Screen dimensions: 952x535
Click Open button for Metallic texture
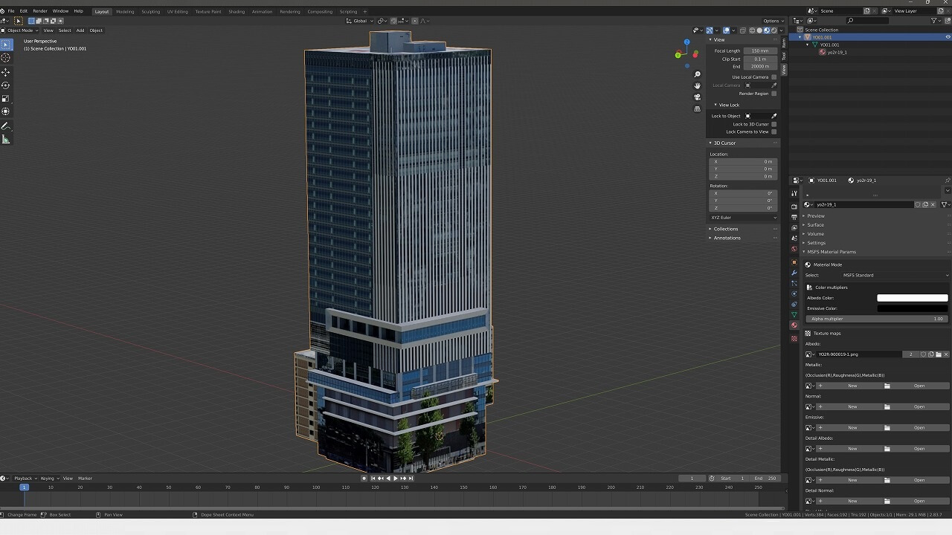coord(919,386)
